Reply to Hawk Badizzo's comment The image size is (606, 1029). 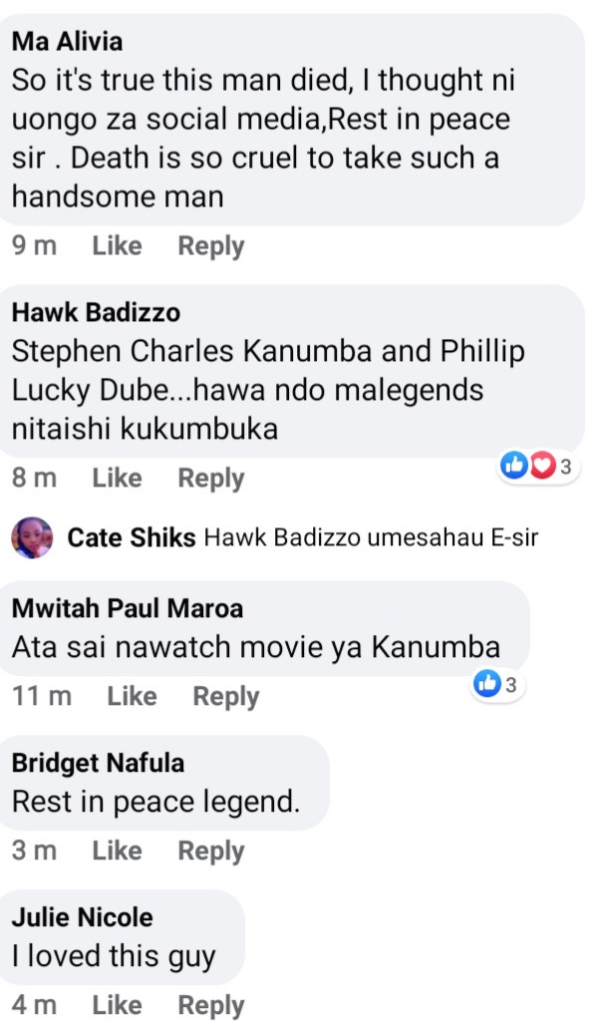(211, 478)
